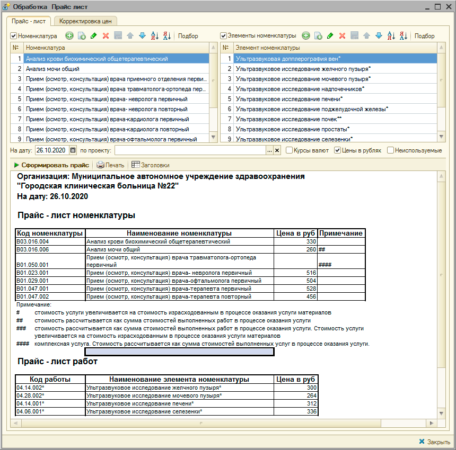Enable the Курсы валют checkbox

[x=290, y=150]
